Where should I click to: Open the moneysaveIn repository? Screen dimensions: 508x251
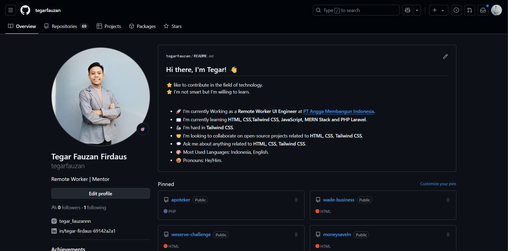coord(337,234)
